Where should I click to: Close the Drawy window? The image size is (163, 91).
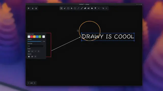point(141,4)
